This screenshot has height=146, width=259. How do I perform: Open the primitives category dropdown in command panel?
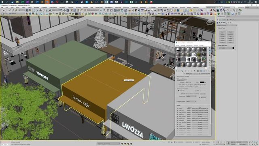(x=227, y=26)
